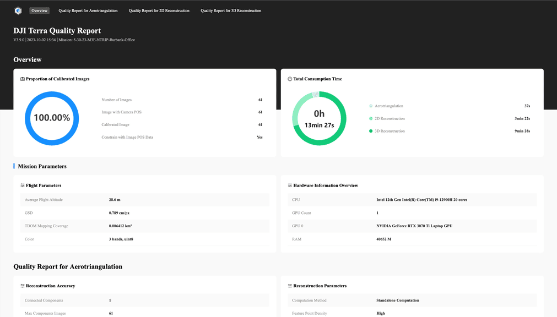Open Quality Report for Aerotriangulation tab

tap(88, 10)
